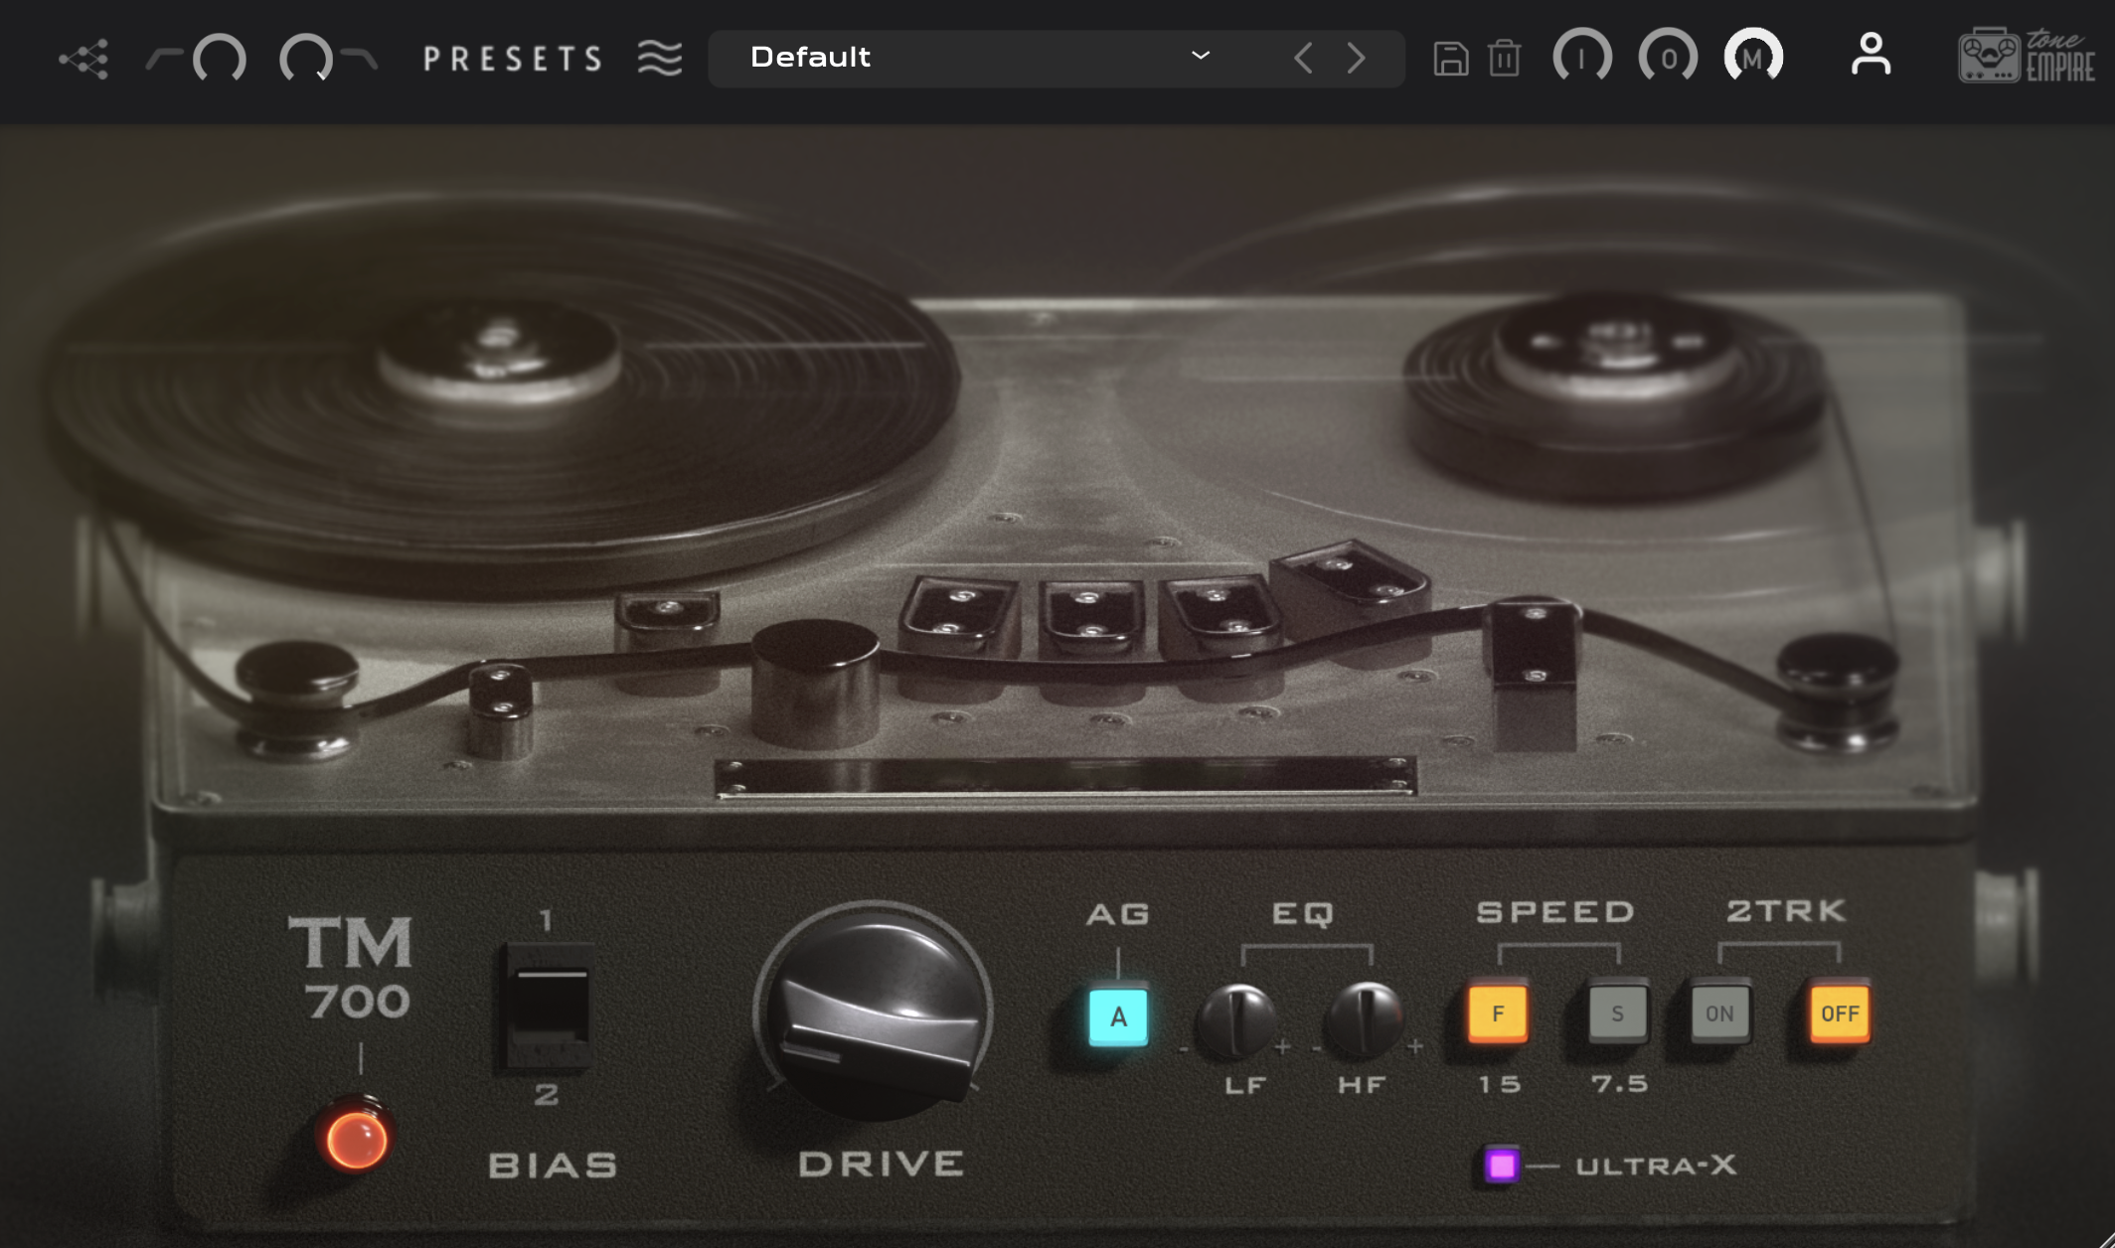The width and height of the screenshot is (2115, 1248).
Task: Toggle the red power lamp under TM 700
Action: coord(356,1138)
